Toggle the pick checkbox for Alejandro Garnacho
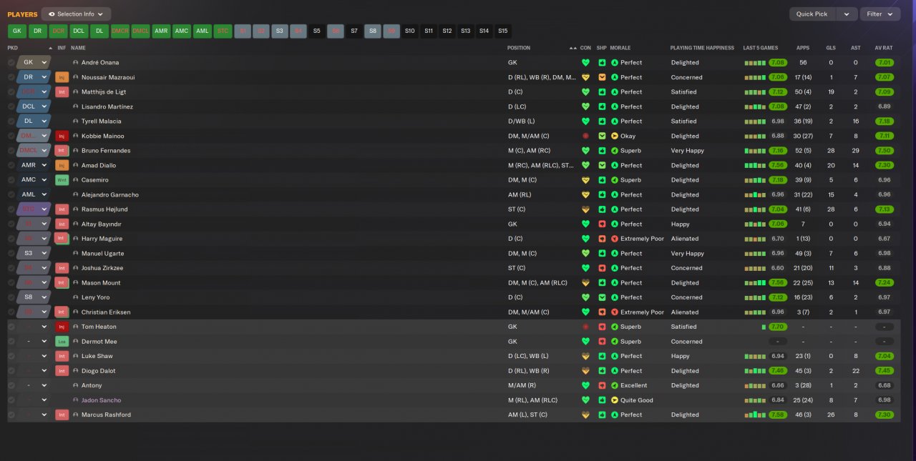This screenshot has height=461, width=916. point(11,194)
